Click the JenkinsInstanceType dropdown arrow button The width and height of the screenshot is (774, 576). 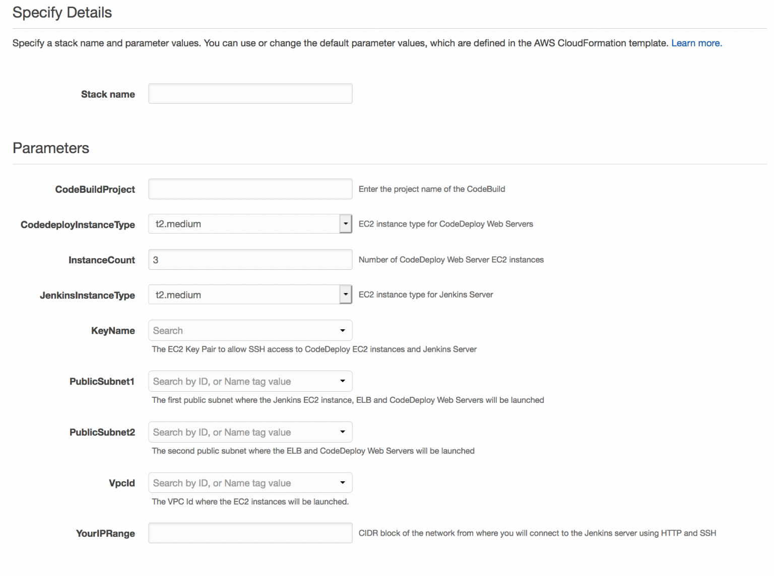[x=346, y=295]
